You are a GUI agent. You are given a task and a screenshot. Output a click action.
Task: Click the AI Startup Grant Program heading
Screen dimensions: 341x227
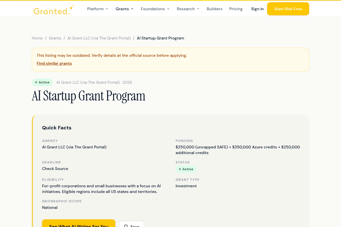[x=89, y=96]
